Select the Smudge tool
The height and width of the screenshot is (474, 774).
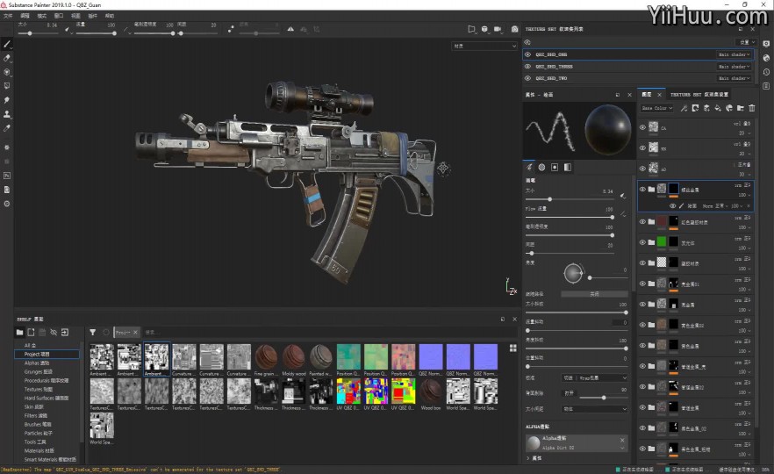click(7, 100)
